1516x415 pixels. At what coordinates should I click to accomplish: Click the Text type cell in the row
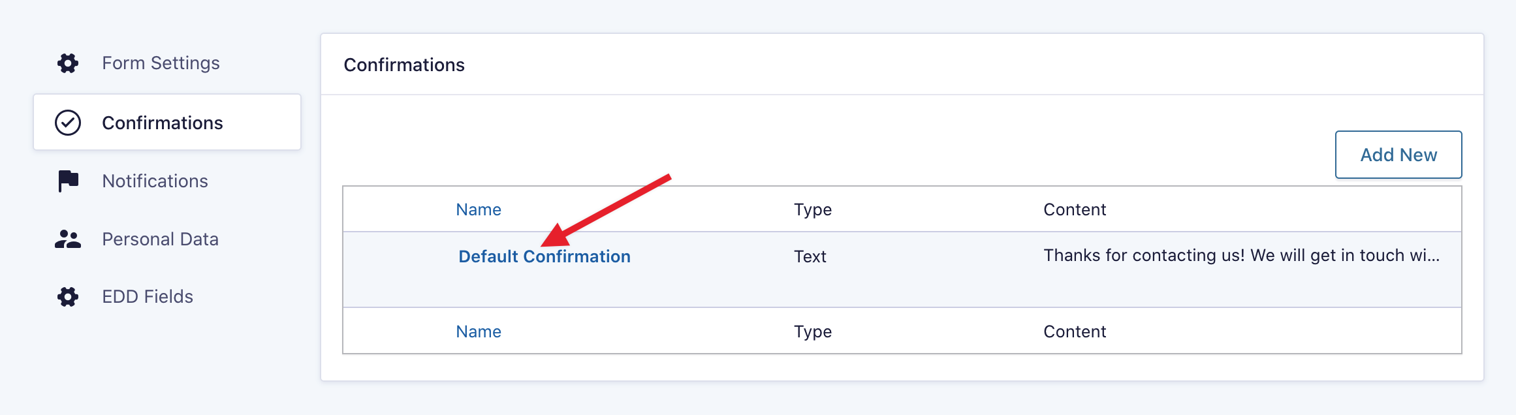pos(810,256)
